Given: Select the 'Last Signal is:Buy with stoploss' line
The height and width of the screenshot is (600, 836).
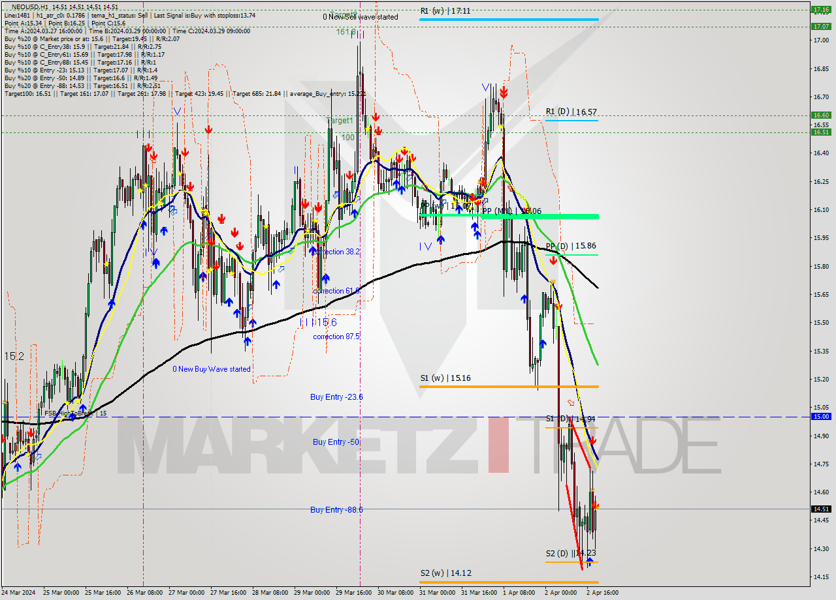Looking at the screenshot, I should pos(205,15).
